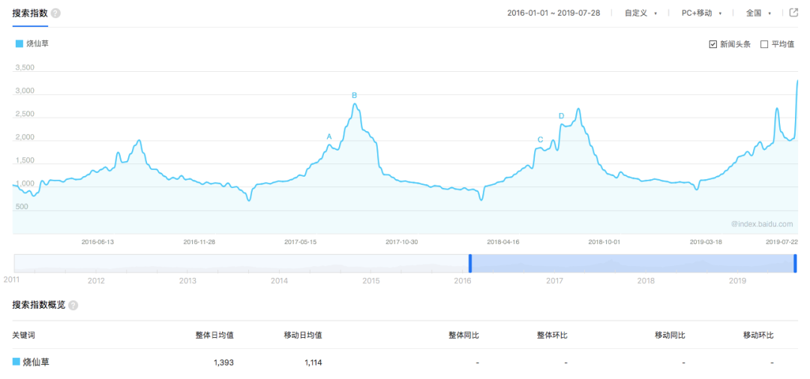
Task: Click the right handle of timeline range slider
Action: (795, 263)
